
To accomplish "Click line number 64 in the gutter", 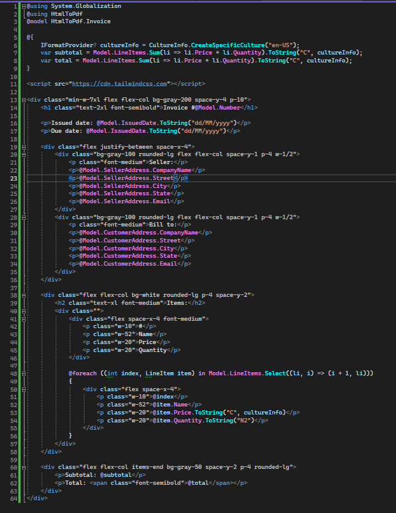I will [x=13, y=498].
